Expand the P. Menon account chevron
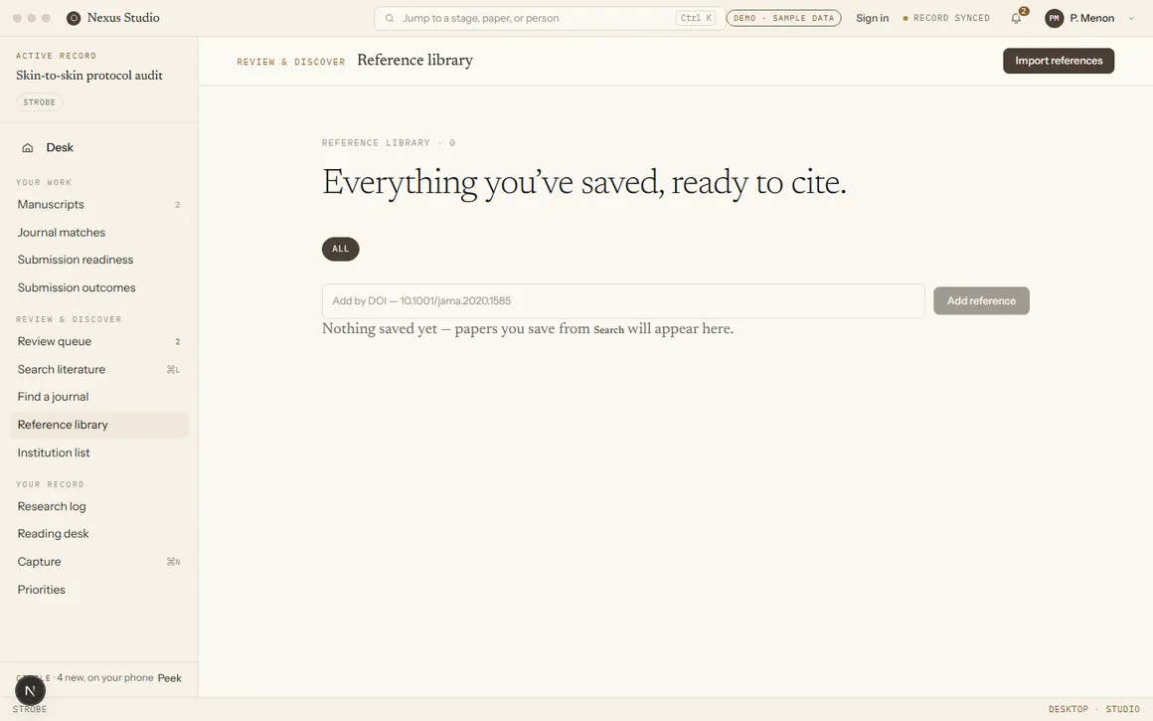Viewport: 1153px width, 721px height. (x=1131, y=18)
